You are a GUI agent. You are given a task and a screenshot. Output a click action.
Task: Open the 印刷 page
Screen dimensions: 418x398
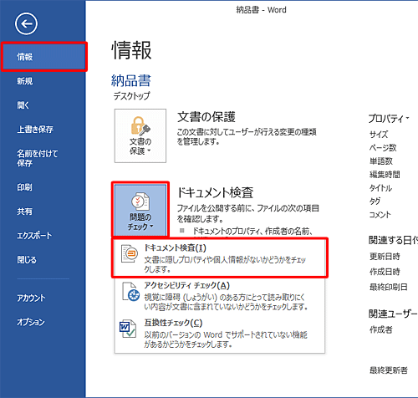tap(24, 187)
